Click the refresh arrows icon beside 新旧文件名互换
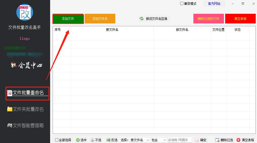The width and height of the screenshot is (257, 143). pos(141,19)
